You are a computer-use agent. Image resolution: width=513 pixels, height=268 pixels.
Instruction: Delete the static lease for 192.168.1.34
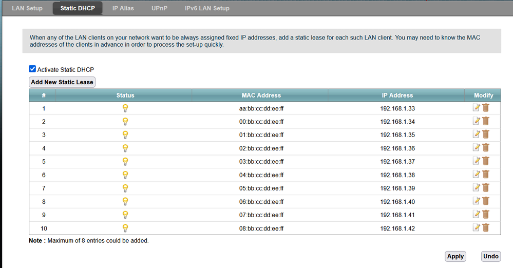point(485,121)
